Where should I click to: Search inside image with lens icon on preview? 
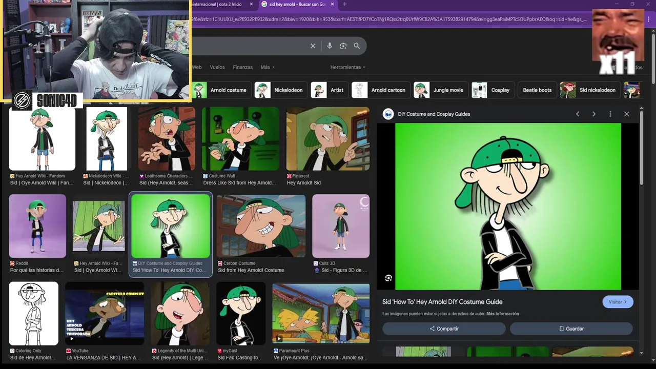388,278
